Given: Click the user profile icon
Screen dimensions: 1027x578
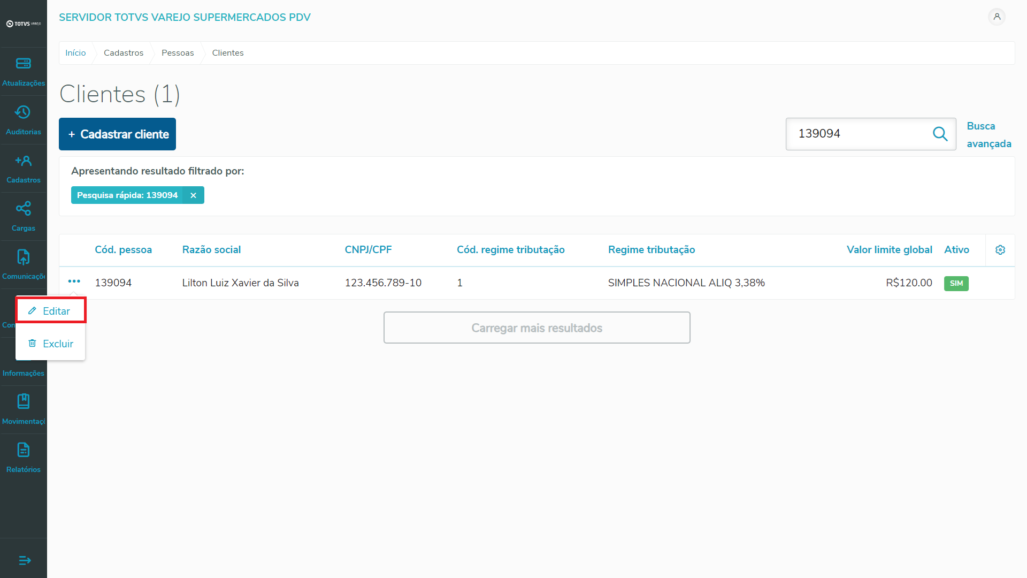Looking at the screenshot, I should pos(997,17).
